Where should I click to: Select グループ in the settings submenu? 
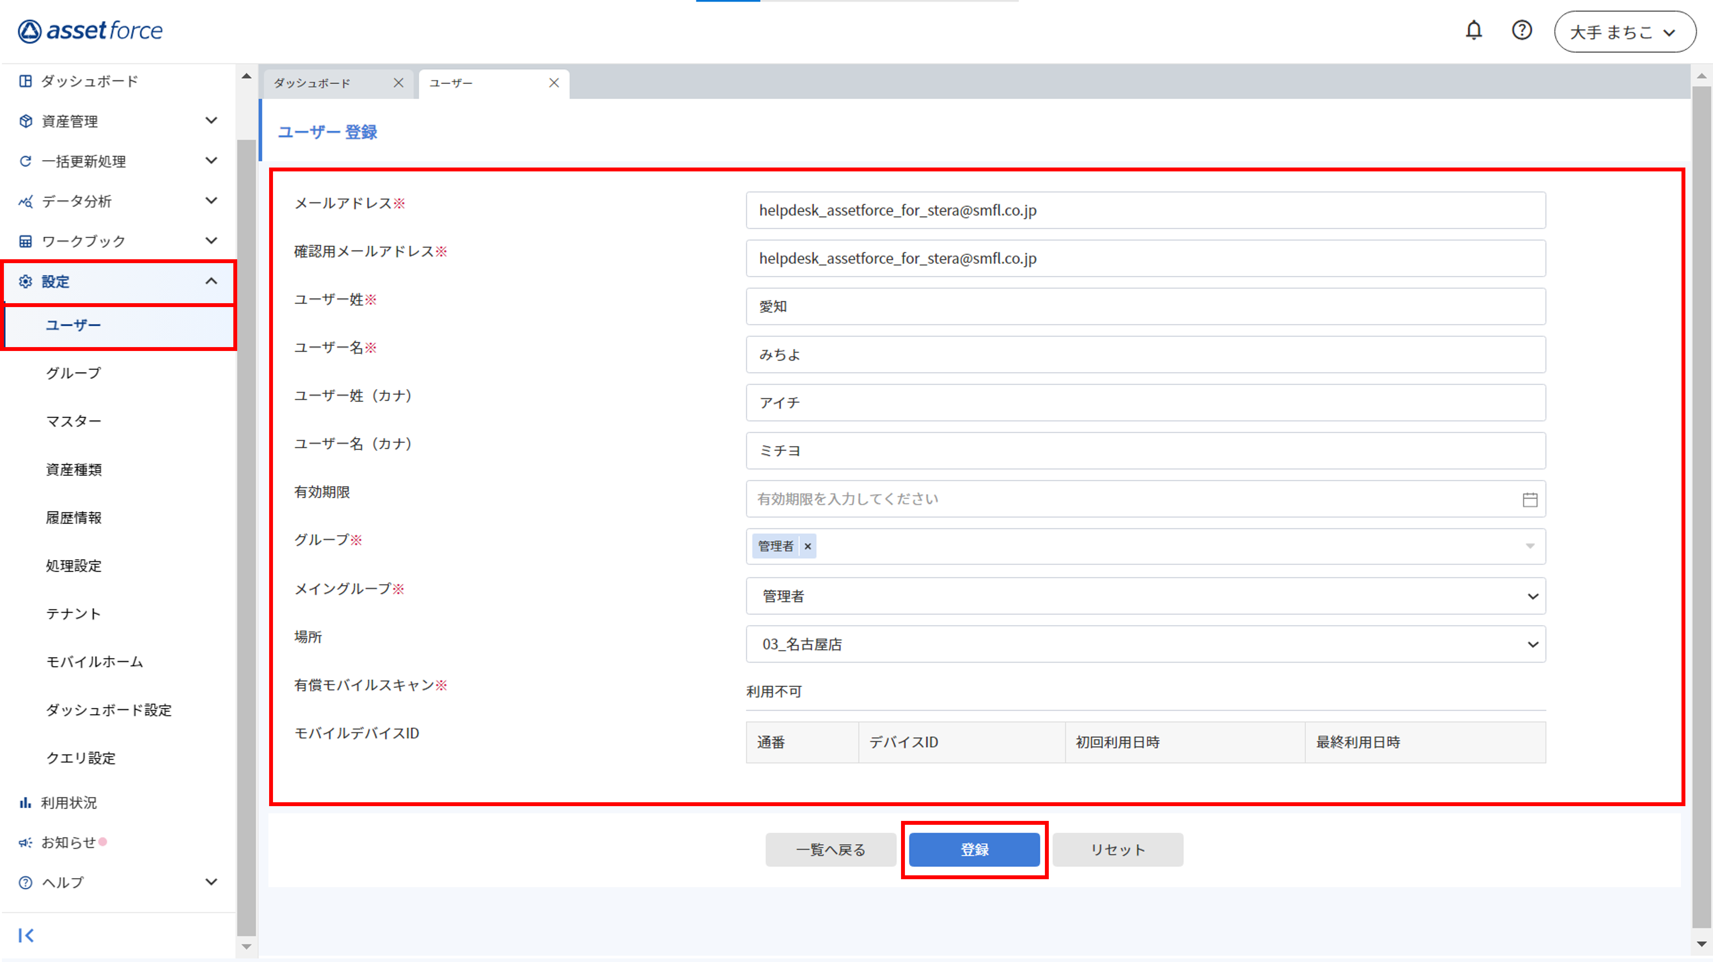click(x=73, y=373)
